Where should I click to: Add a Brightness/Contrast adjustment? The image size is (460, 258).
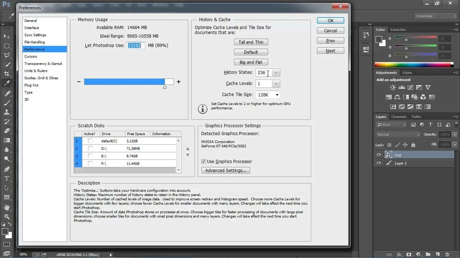(x=393, y=87)
